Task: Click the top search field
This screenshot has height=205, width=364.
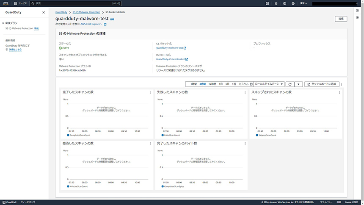Action: coord(76,3)
